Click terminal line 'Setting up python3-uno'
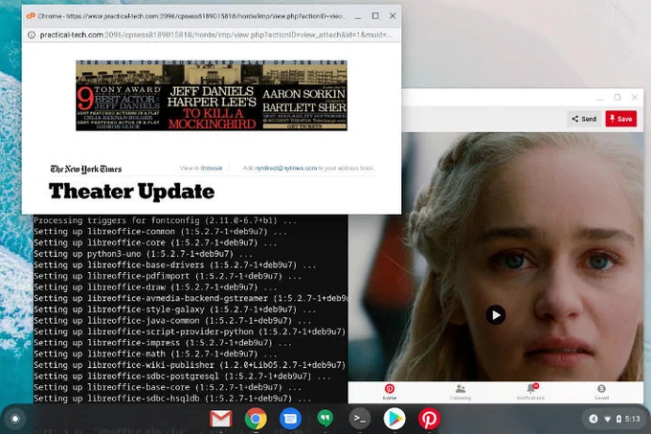The image size is (651, 434). [144, 254]
